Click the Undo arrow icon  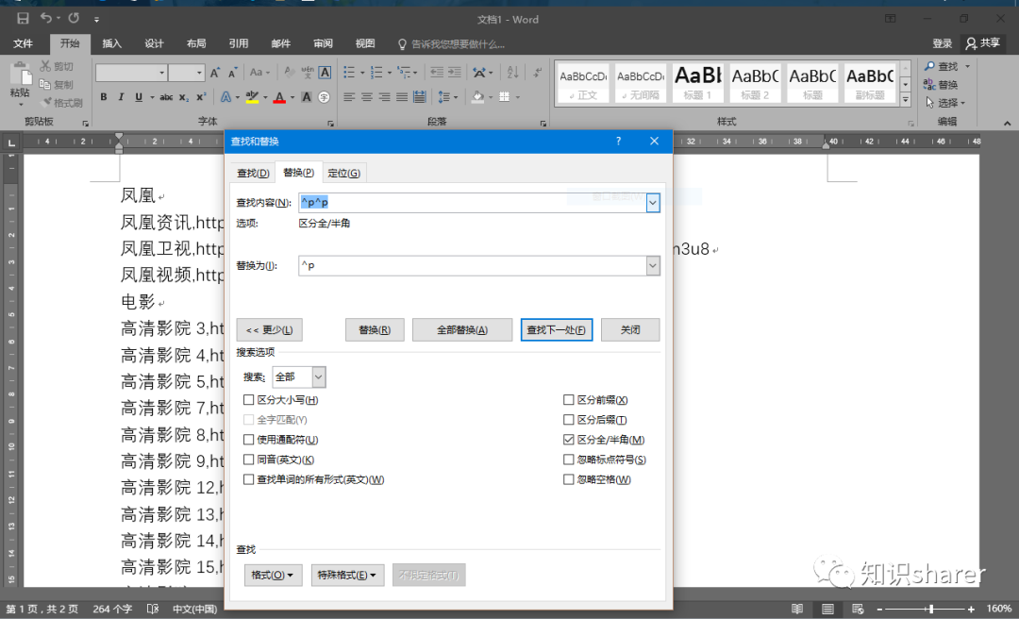[x=46, y=18]
